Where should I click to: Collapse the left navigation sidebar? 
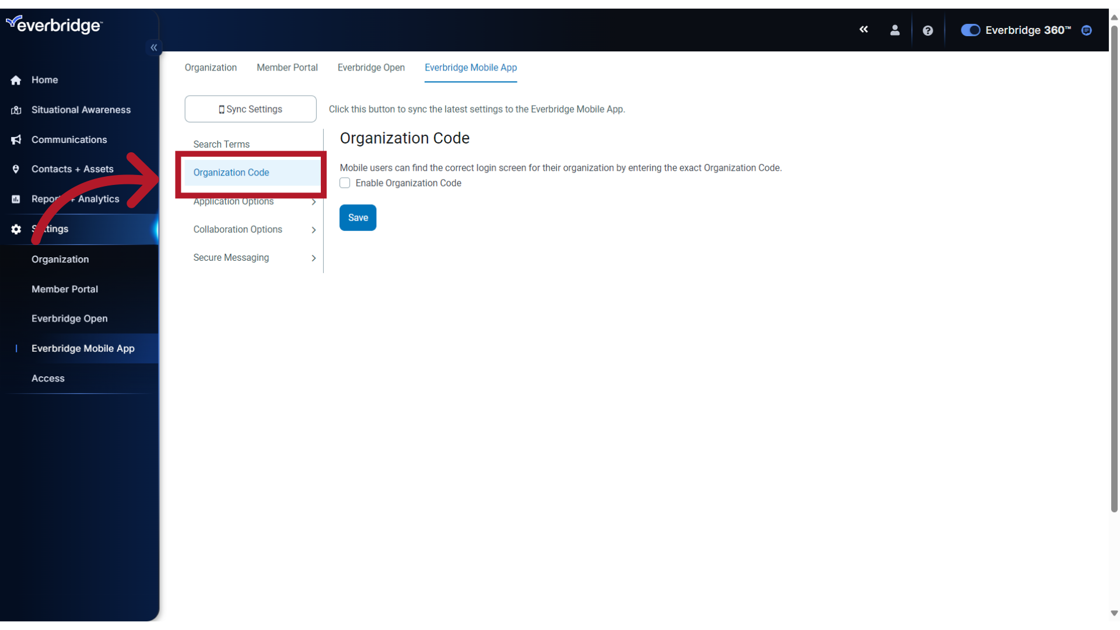click(154, 48)
